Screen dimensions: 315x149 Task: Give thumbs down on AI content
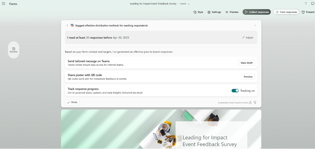pos(255,102)
